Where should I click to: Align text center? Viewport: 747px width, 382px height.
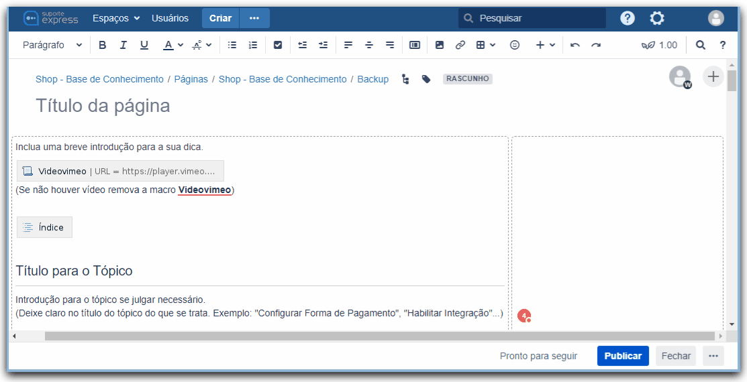[x=369, y=45]
